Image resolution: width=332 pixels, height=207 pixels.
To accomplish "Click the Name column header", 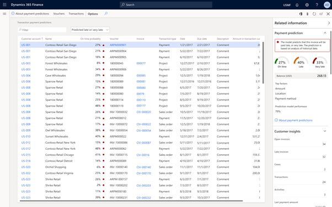I will 49,39.
